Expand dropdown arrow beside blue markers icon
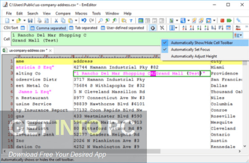 click(x=188, y=21)
